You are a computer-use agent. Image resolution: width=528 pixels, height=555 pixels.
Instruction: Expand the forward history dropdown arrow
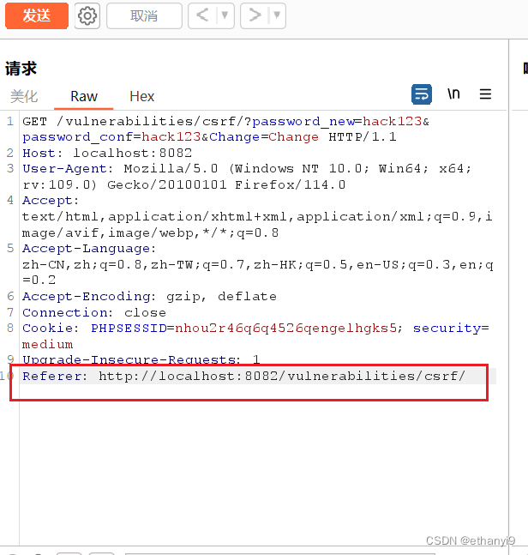click(x=277, y=15)
